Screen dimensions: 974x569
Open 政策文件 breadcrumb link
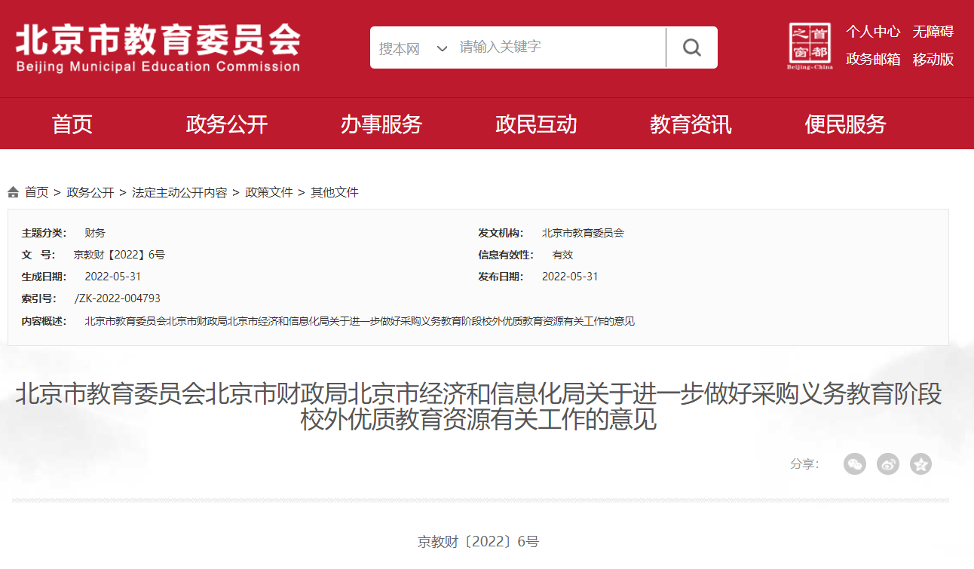coord(269,192)
